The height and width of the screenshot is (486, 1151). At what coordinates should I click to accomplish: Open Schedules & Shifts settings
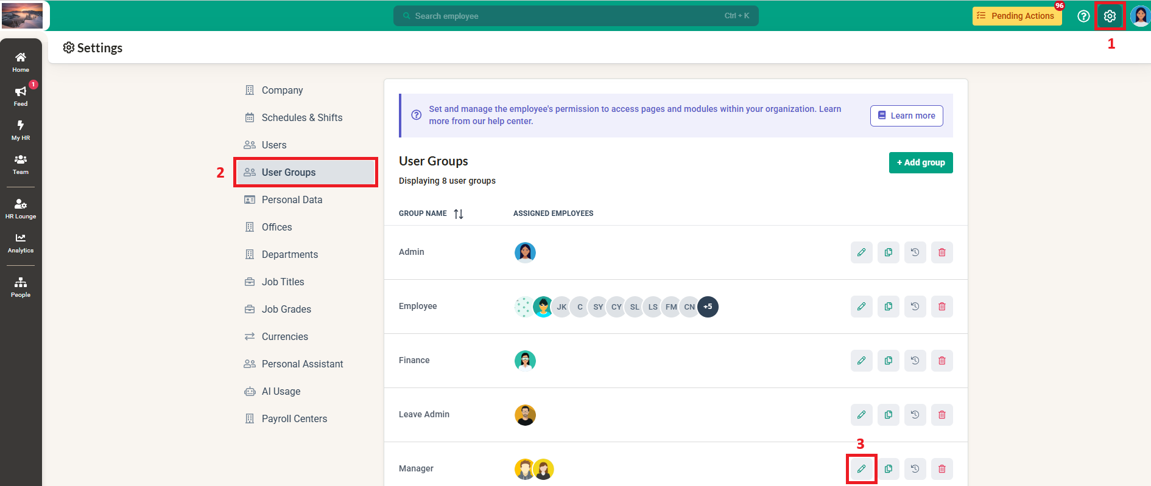301,118
